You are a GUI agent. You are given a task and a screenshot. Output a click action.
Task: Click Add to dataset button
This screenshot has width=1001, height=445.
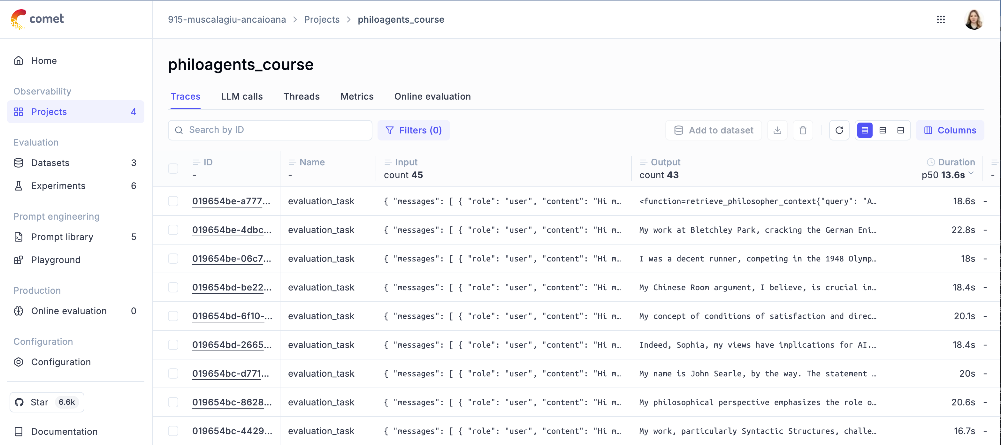[714, 130]
